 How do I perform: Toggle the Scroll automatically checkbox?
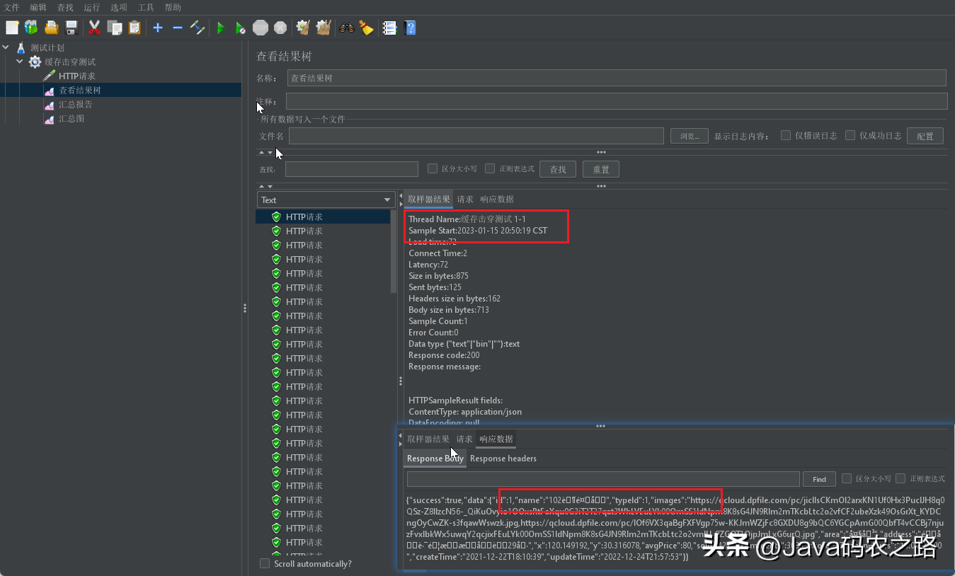pyautogui.click(x=265, y=563)
